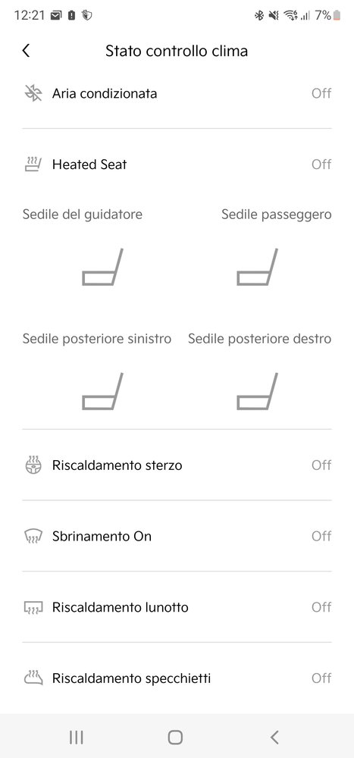The width and height of the screenshot is (354, 758).
Task: Toggle Heated Seat Off status
Action: (x=321, y=164)
